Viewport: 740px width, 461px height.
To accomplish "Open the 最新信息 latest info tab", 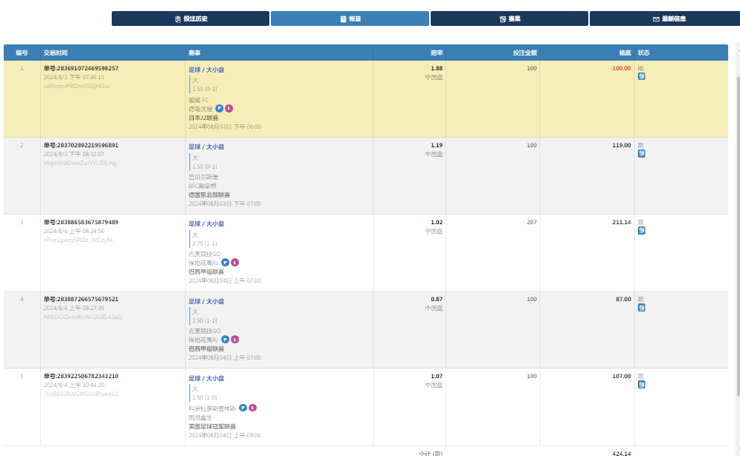I will (x=668, y=18).
